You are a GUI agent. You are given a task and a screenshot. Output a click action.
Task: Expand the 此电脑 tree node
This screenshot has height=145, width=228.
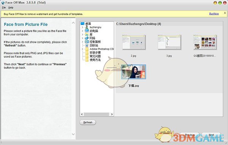[x=82, y=31]
